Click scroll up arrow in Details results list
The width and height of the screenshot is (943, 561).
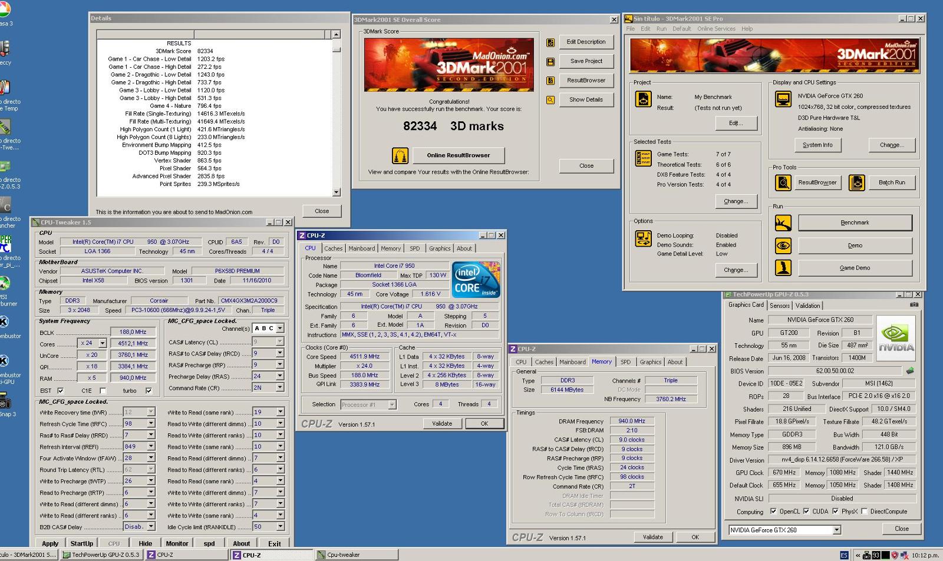(x=336, y=34)
